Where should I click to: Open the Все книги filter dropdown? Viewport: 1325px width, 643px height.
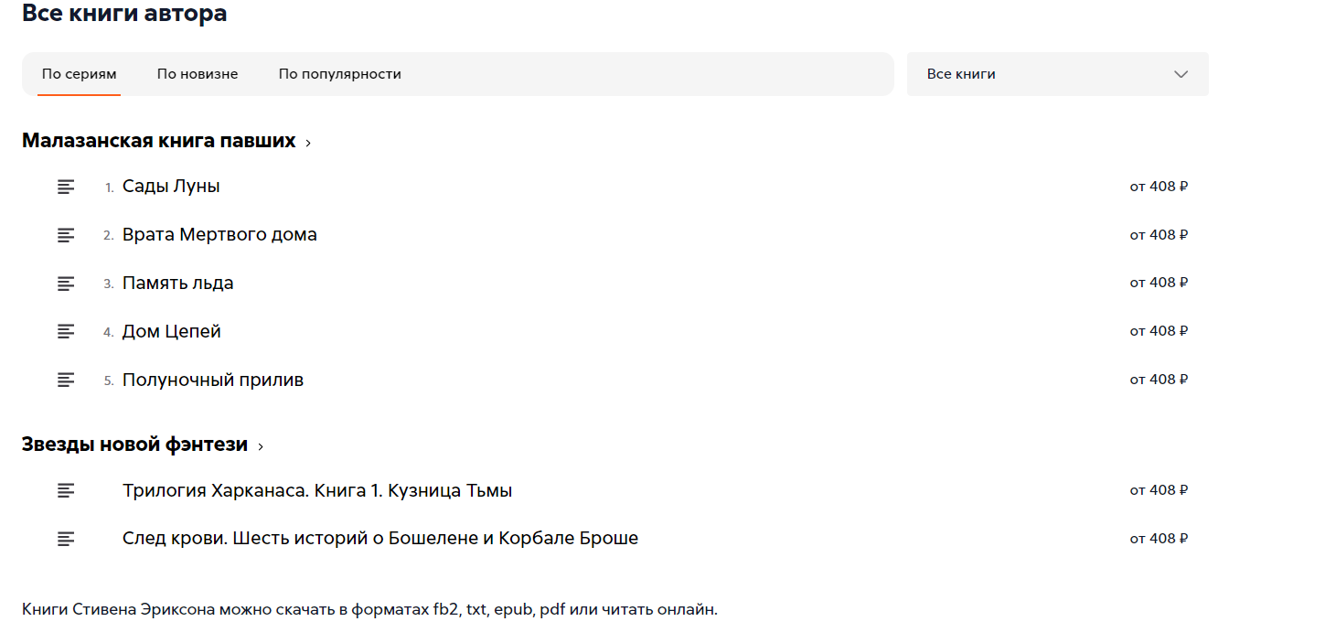pos(1057,74)
